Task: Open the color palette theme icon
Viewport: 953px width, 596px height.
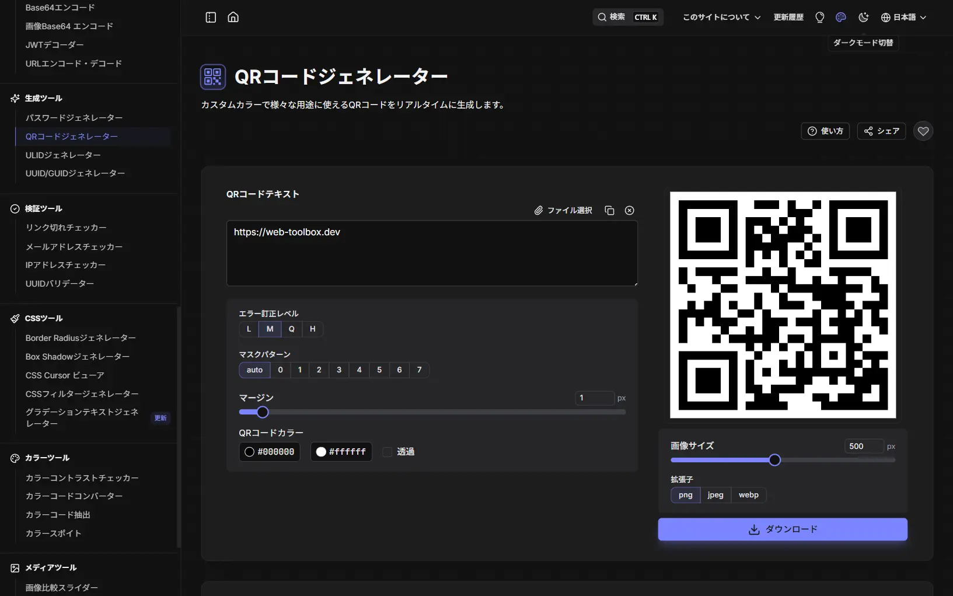Action: coord(841,18)
